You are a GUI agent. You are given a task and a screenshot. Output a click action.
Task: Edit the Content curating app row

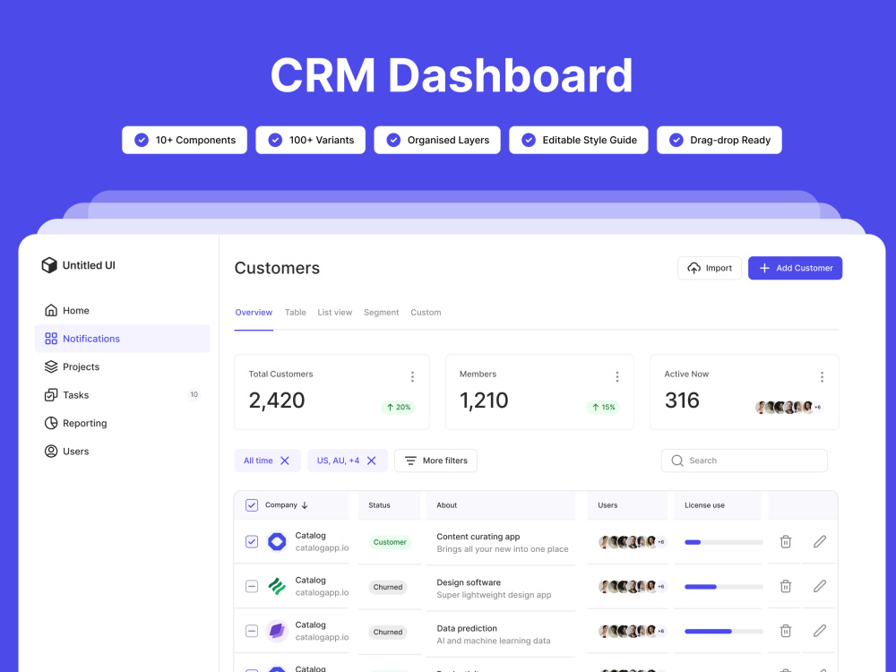820,542
